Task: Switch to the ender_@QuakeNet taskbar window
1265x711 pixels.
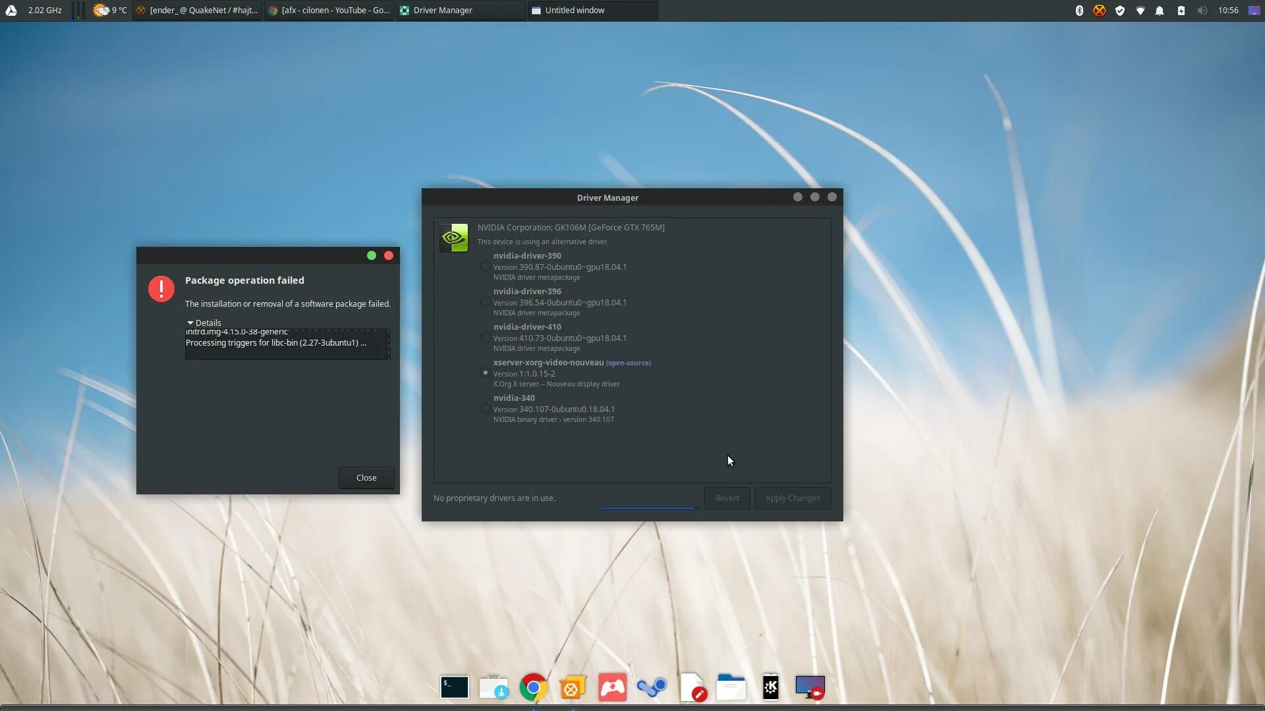Action: pos(198,11)
